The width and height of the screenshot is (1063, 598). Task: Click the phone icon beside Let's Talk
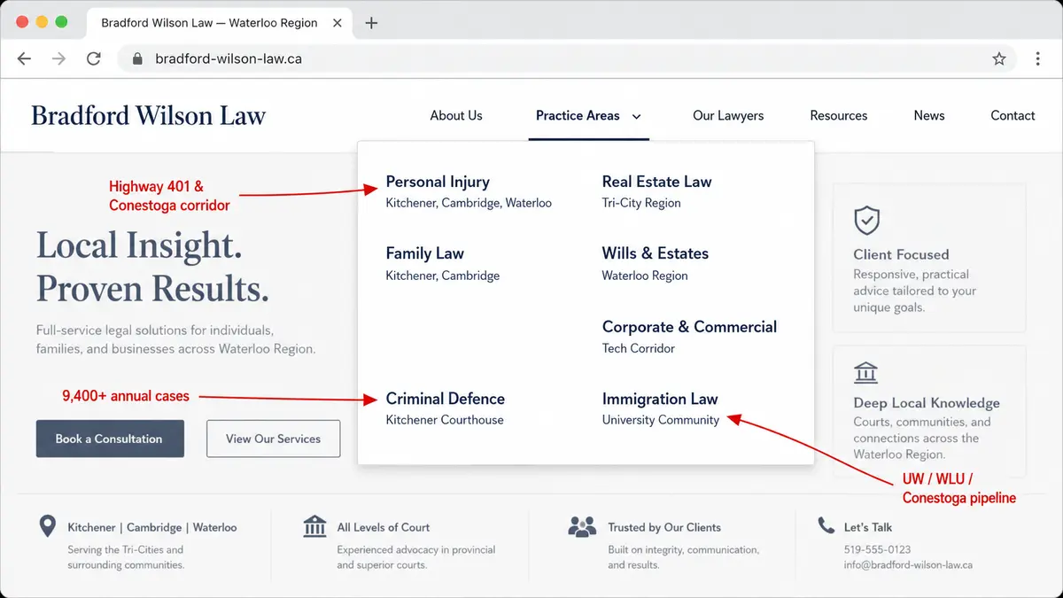(x=826, y=525)
